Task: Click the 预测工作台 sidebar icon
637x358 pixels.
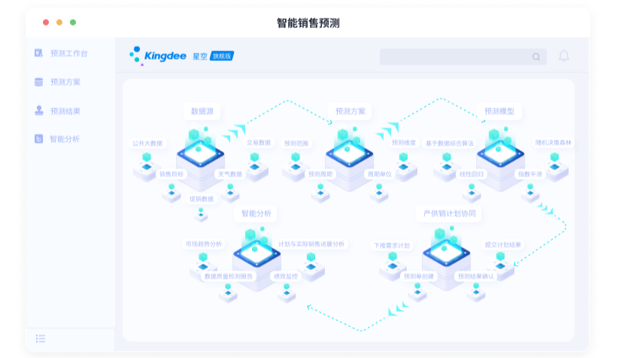Action: [38, 53]
